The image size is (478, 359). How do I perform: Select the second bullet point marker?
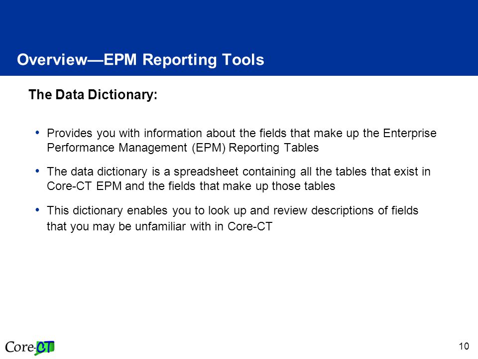(x=37, y=171)
